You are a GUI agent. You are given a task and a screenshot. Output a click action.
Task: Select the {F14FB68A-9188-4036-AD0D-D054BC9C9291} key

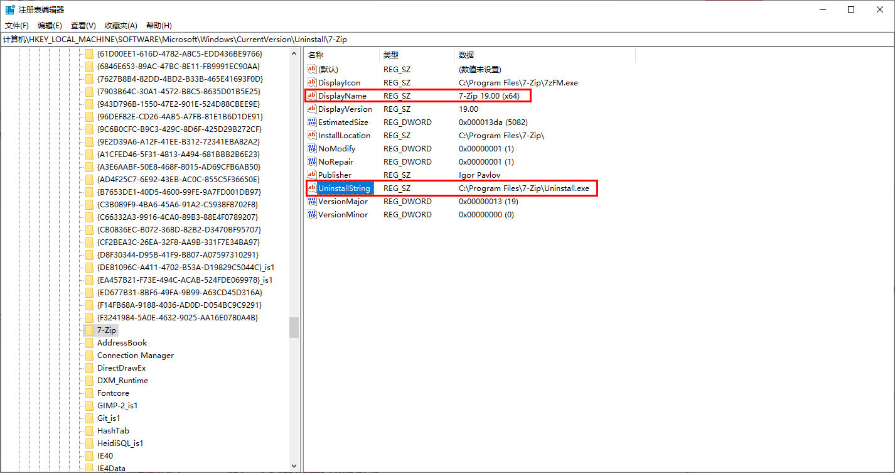point(180,305)
